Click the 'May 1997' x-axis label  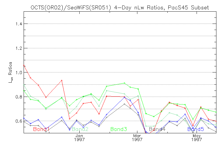pyautogui.click(x=197, y=137)
